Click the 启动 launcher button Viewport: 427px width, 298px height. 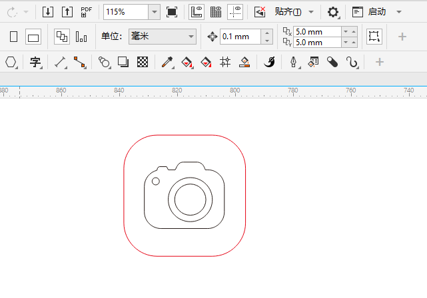click(369, 12)
